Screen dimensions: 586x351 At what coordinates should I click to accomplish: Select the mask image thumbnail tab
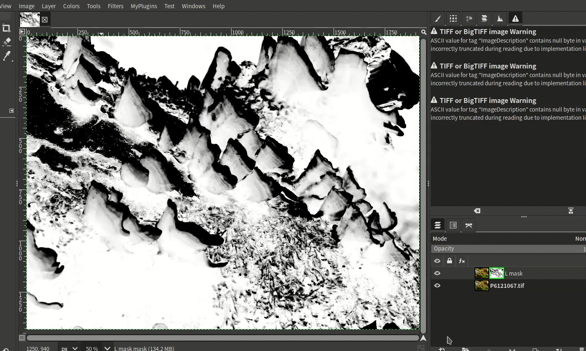click(x=30, y=19)
